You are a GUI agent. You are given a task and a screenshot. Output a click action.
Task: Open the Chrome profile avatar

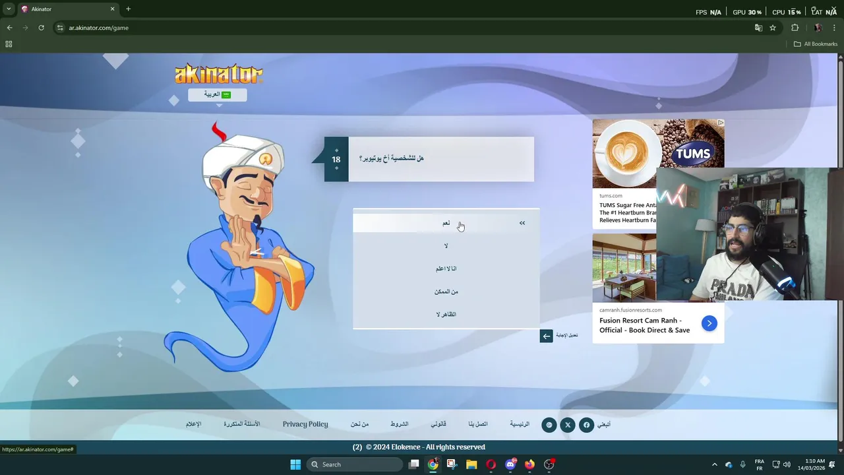(818, 28)
